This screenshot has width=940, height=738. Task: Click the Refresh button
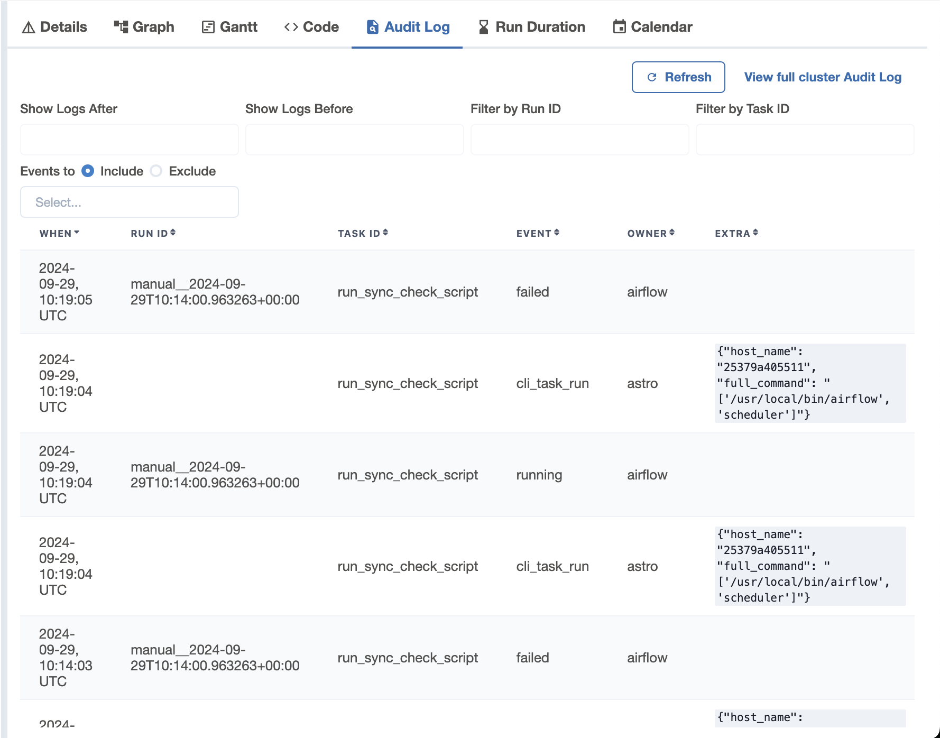pos(678,77)
